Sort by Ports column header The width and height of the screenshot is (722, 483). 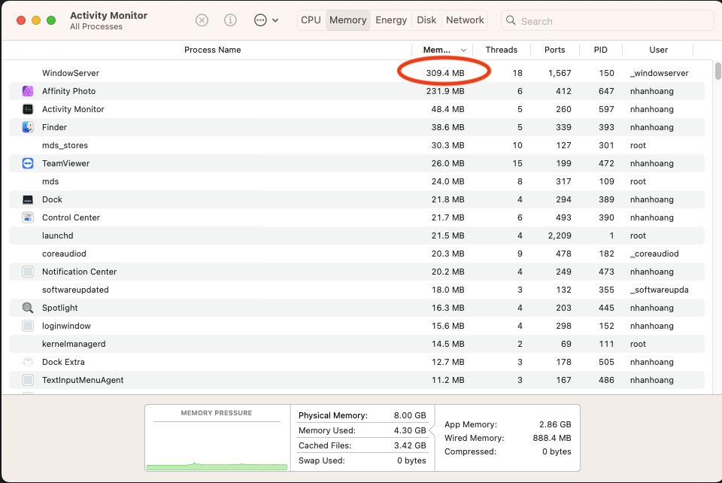554,50
